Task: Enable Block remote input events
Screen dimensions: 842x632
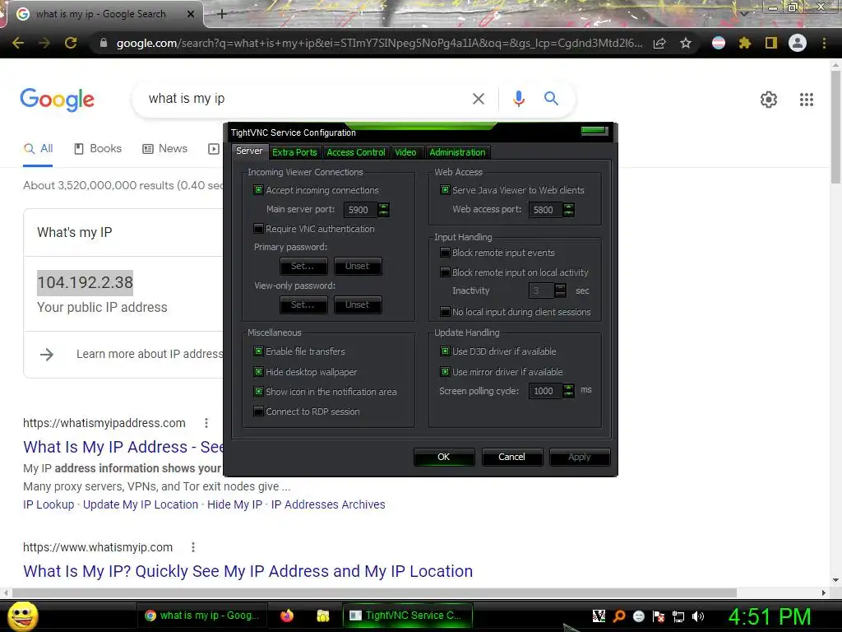Action: 445,253
